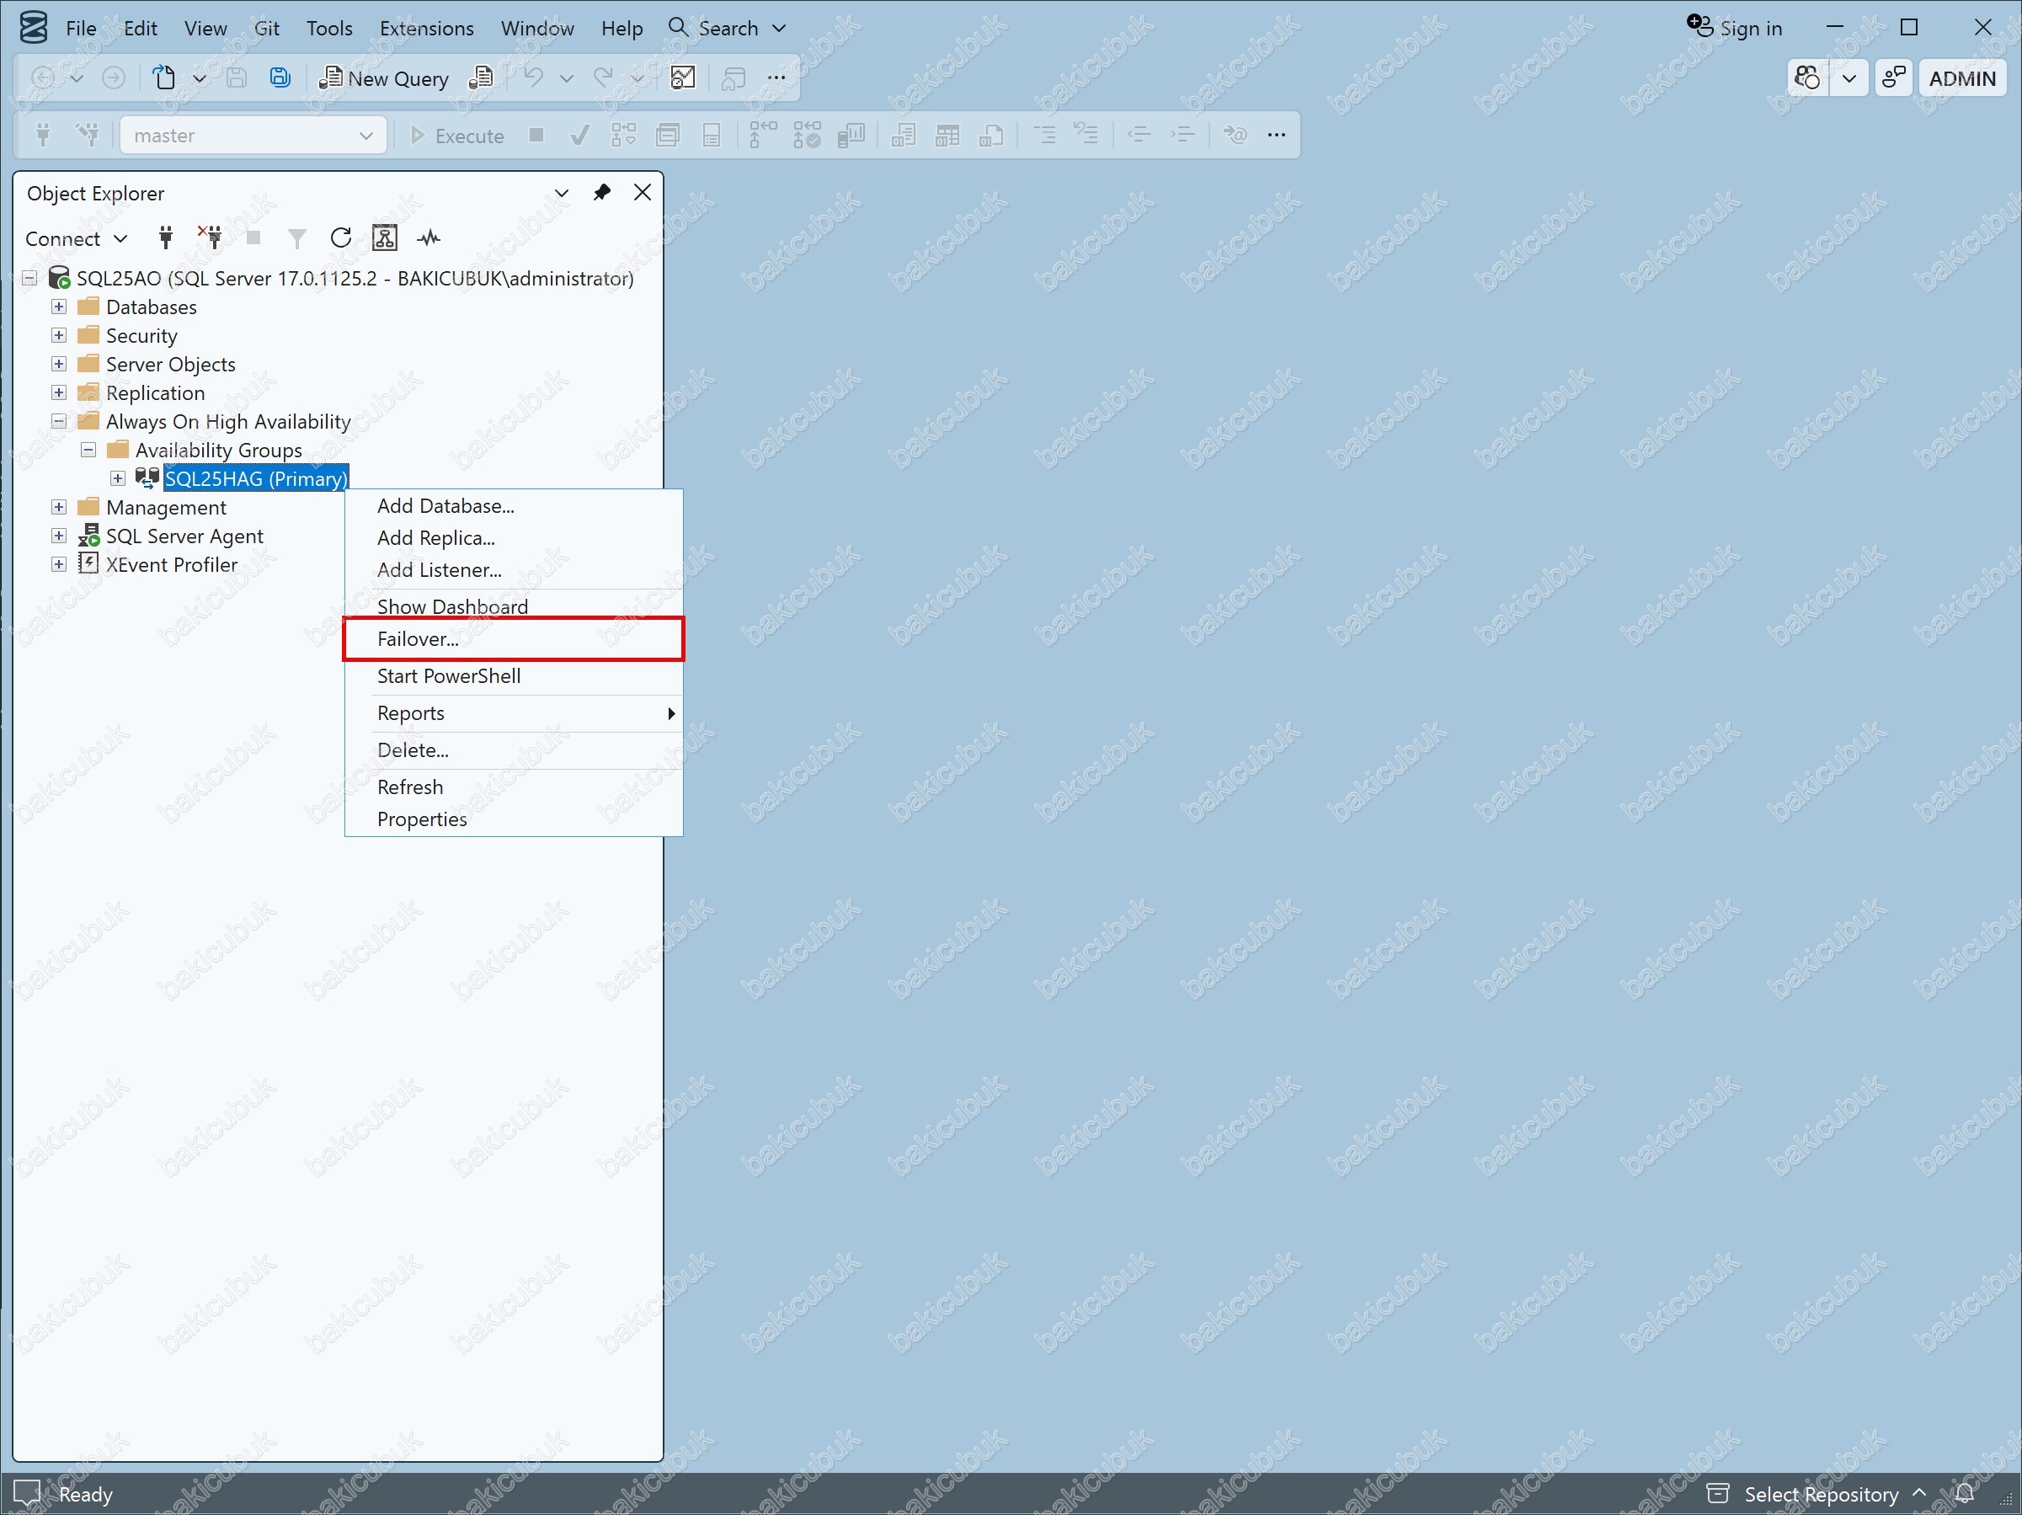
Task: Click the Connect Object Explorer plug icon
Action: point(165,238)
